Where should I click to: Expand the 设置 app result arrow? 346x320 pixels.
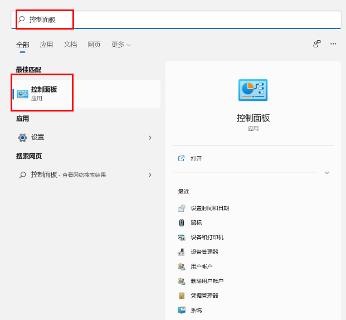coord(150,137)
